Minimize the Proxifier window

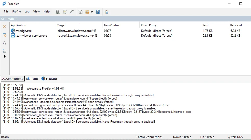[229, 4]
